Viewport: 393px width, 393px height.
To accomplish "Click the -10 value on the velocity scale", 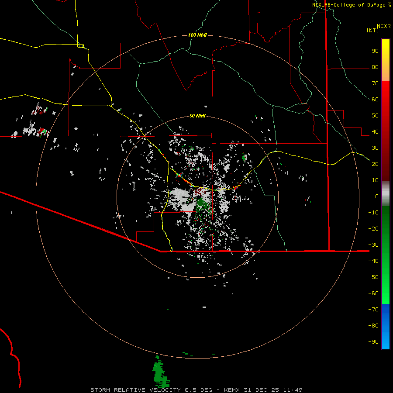I will 373,213.
